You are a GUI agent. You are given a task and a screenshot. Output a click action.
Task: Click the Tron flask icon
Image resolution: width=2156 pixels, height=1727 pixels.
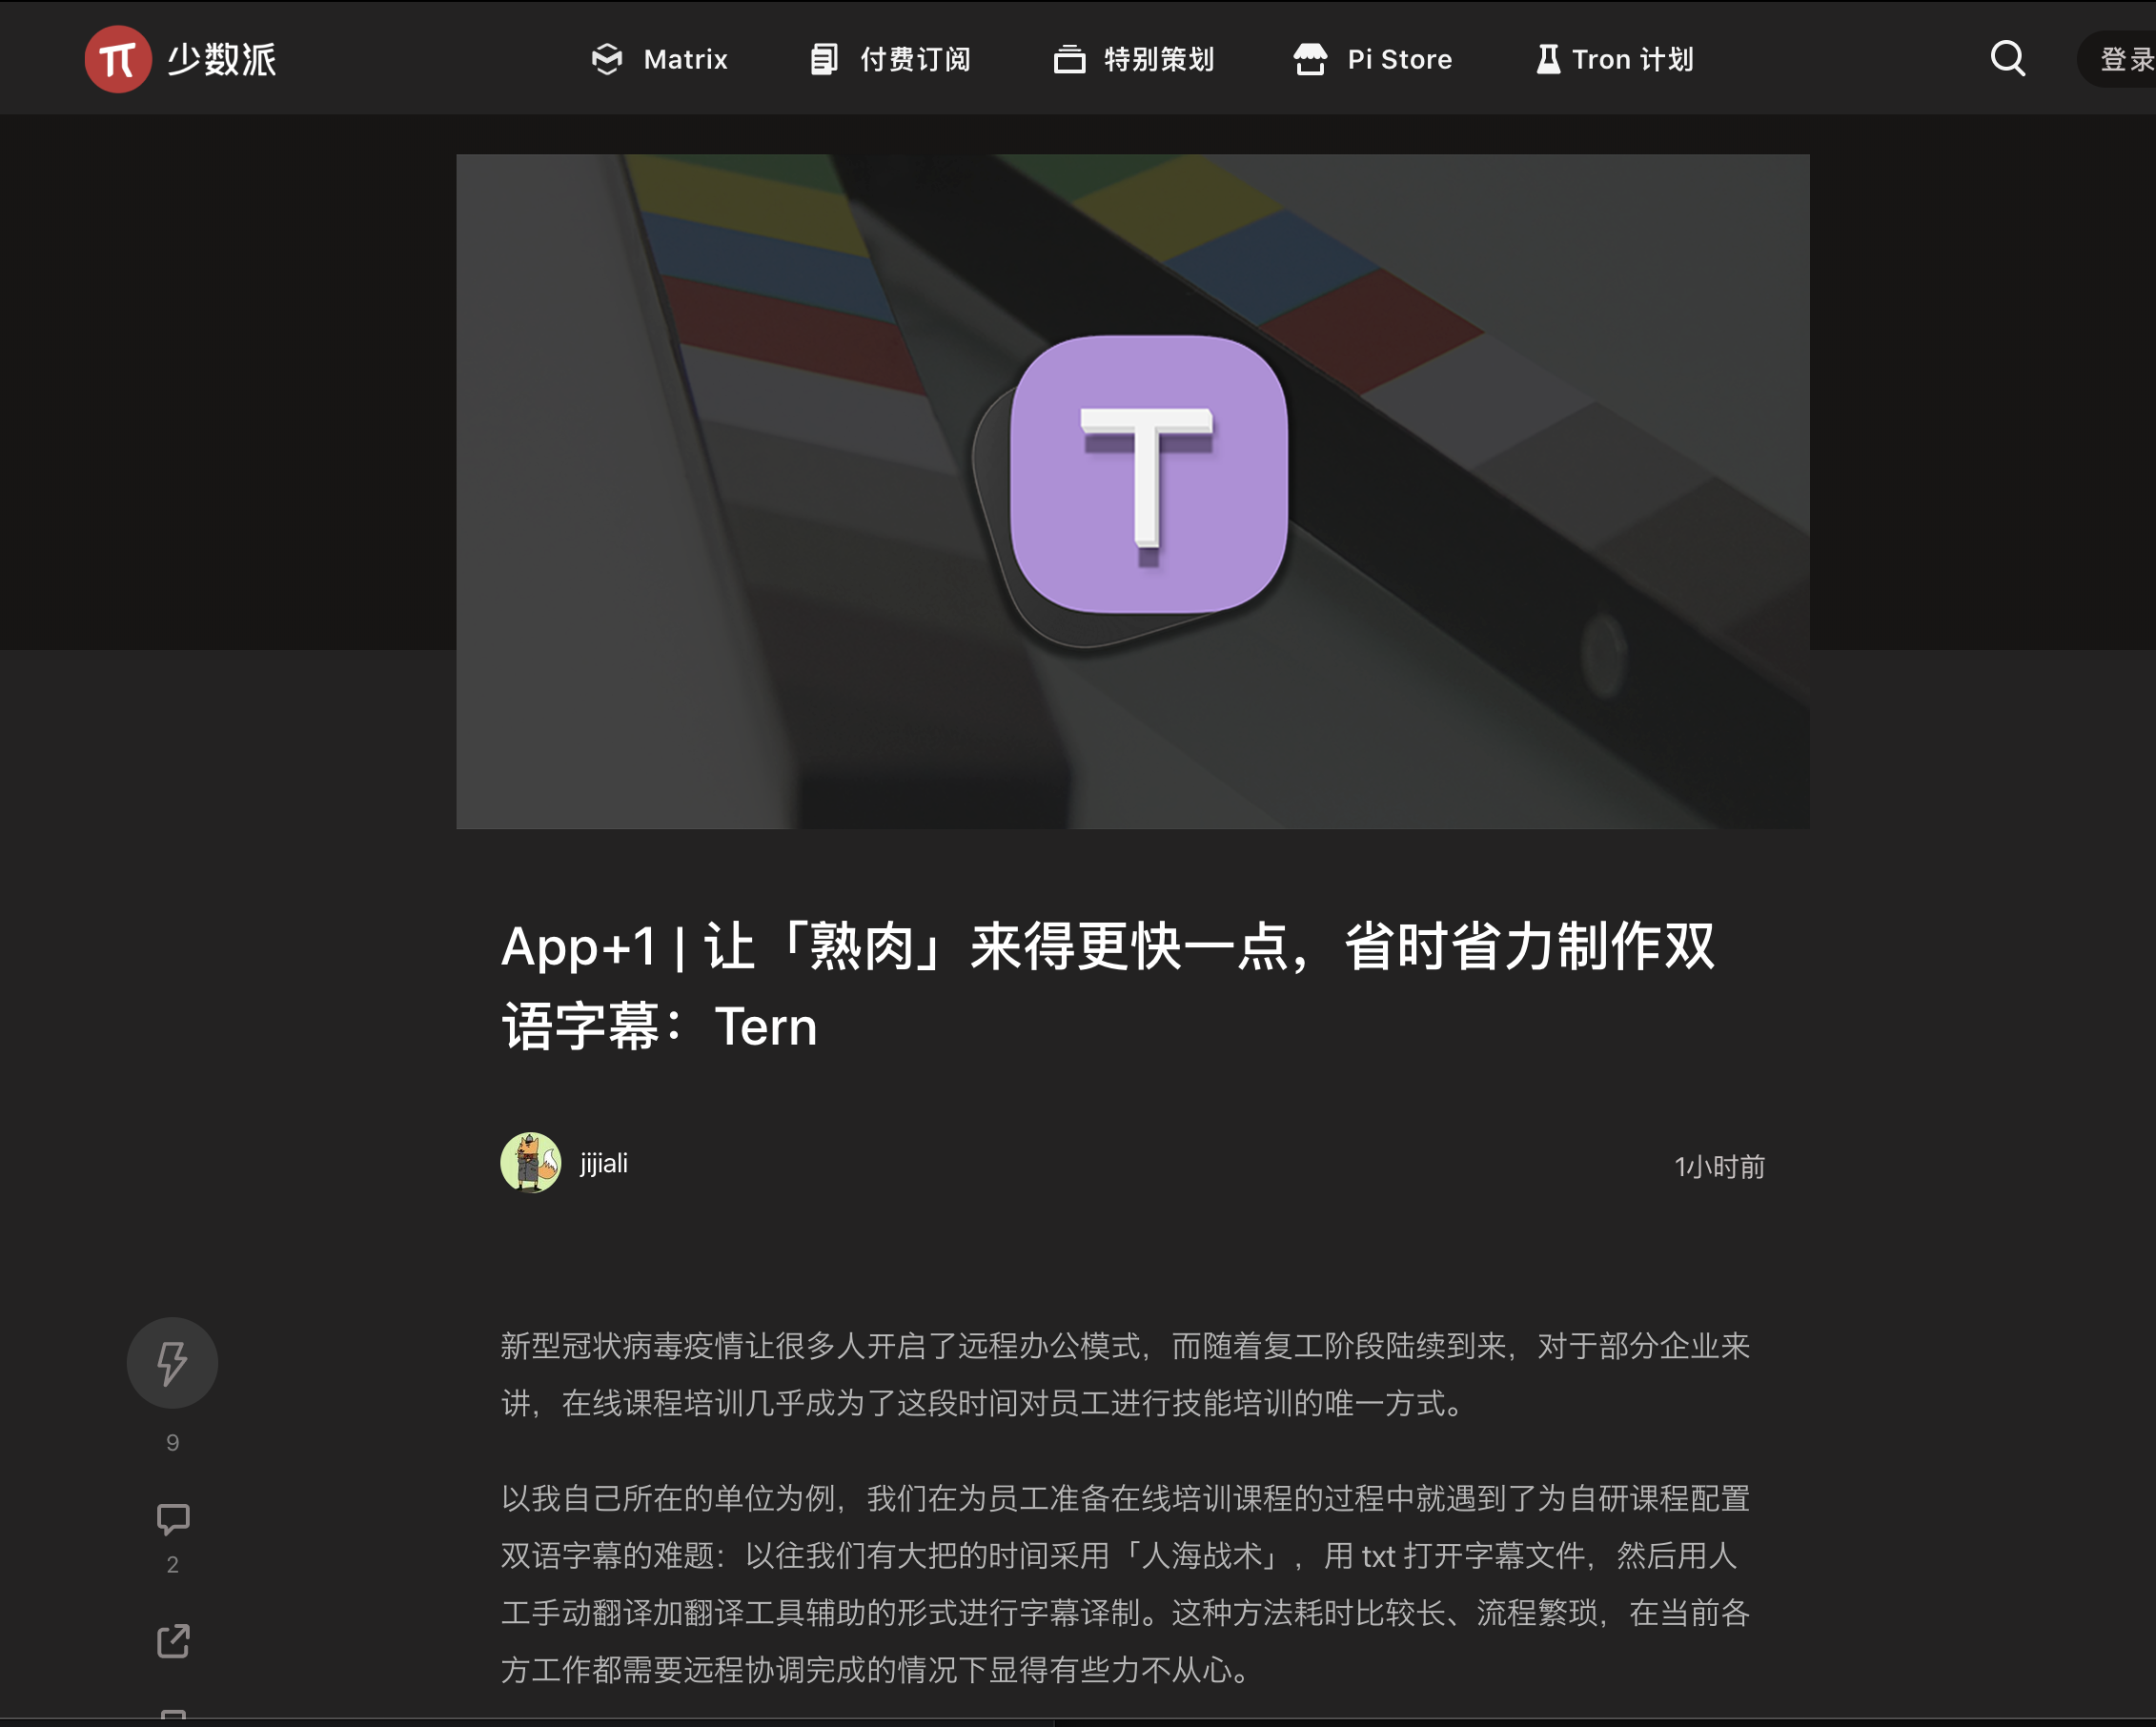click(x=1547, y=59)
